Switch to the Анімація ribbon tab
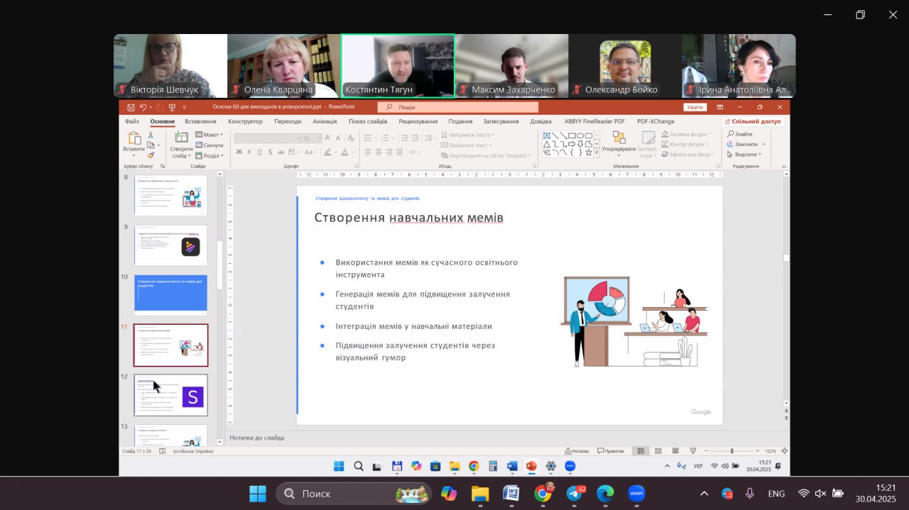 (325, 121)
